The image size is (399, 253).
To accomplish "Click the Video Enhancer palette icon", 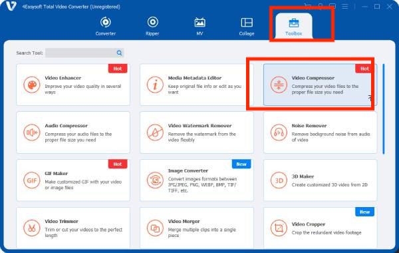I will click(x=32, y=85).
